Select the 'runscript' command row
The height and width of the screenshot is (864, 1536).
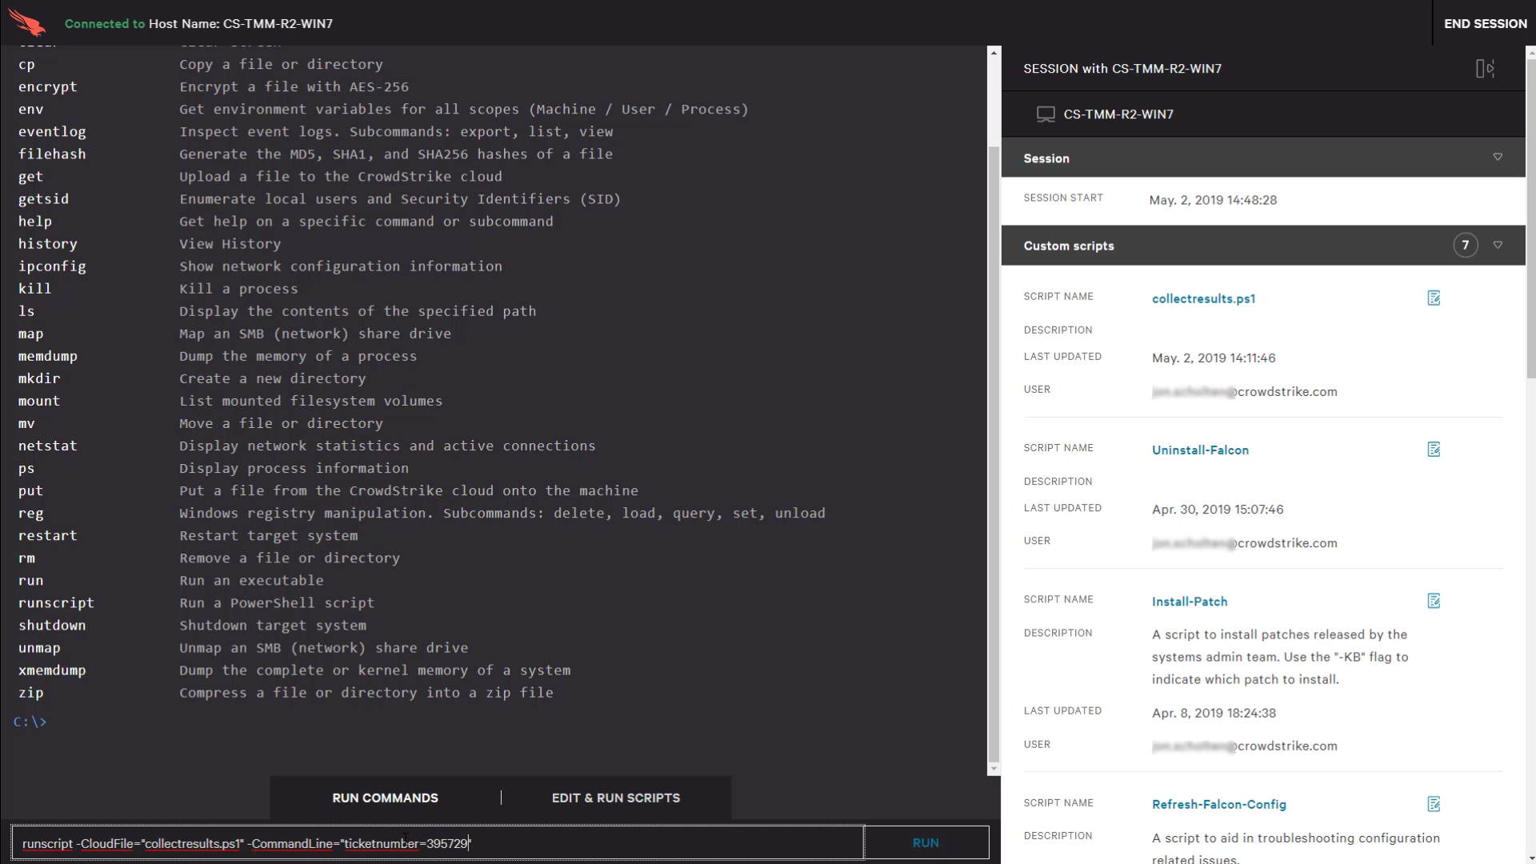(x=197, y=602)
